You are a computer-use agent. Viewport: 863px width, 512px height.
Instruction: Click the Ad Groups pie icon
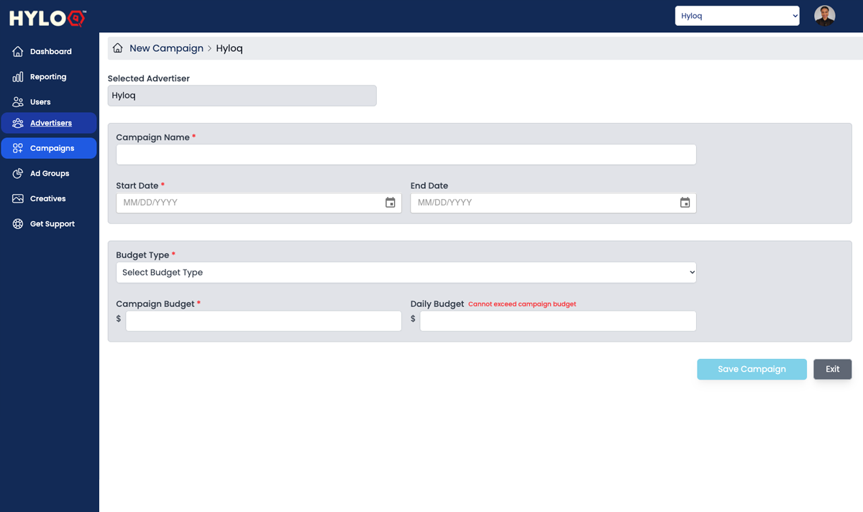pyautogui.click(x=18, y=173)
